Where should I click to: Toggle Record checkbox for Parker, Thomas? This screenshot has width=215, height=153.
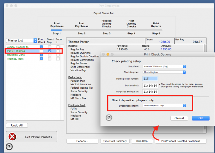pos(58,51)
